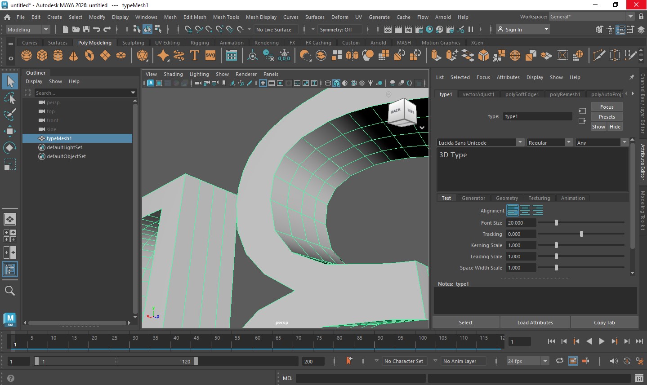Screen dimensions: 647x385
Task: Toggle center text alignment
Action: (x=525, y=210)
